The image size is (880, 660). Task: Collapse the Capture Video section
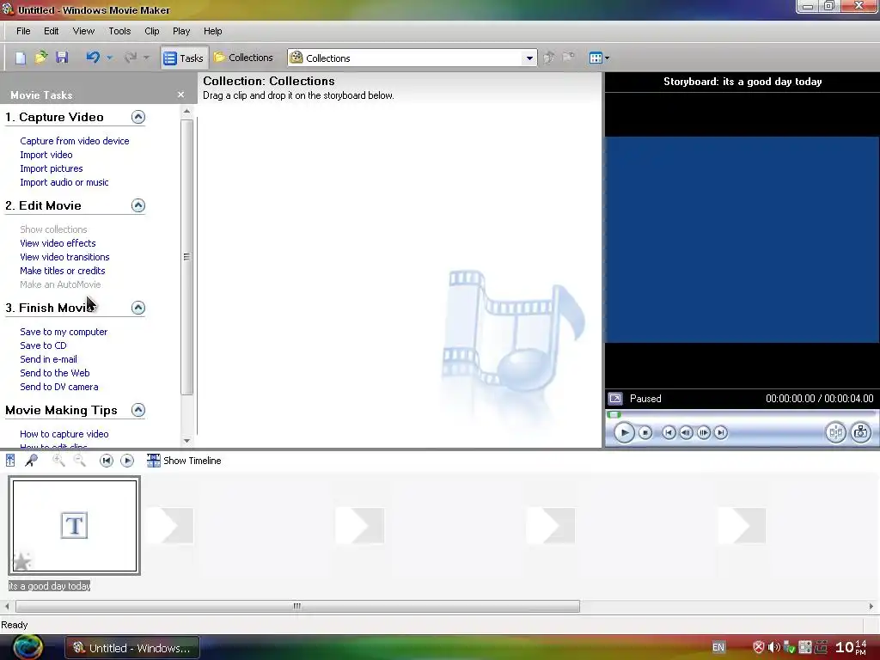point(138,117)
